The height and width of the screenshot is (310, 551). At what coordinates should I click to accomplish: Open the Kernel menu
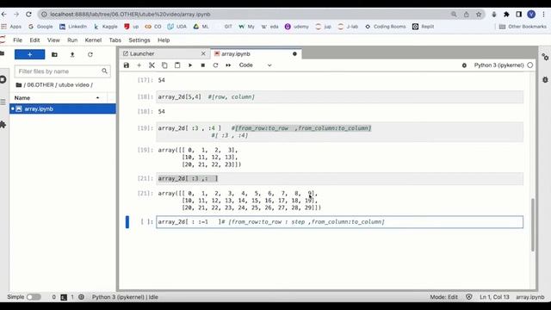point(93,40)
